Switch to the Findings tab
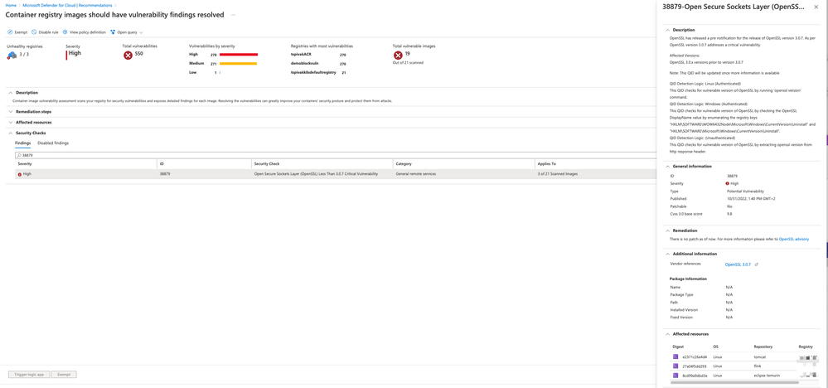Image resolution: width=828 pixels, height=388 pixels. point(22,143)
